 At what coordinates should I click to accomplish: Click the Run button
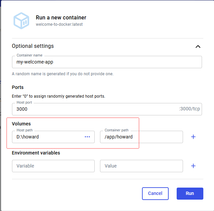(x=190, y=194)
